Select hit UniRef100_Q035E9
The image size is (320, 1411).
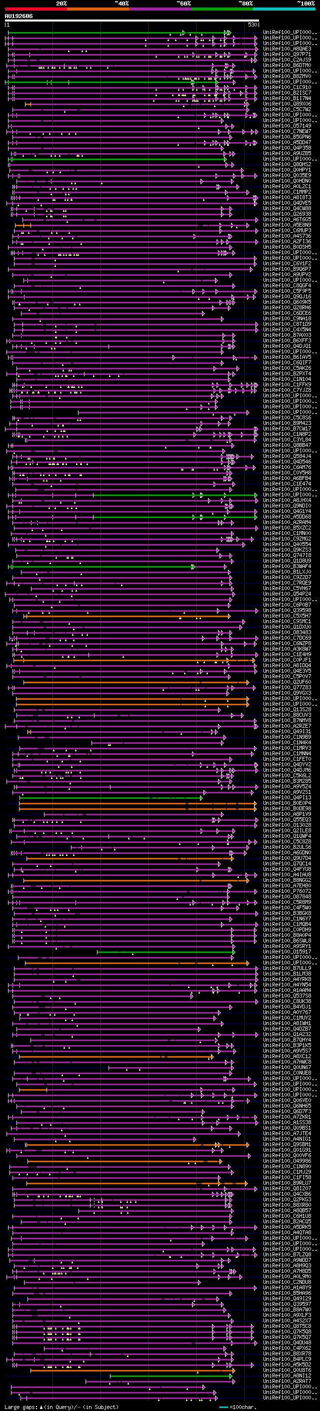(x=287, y=175)
